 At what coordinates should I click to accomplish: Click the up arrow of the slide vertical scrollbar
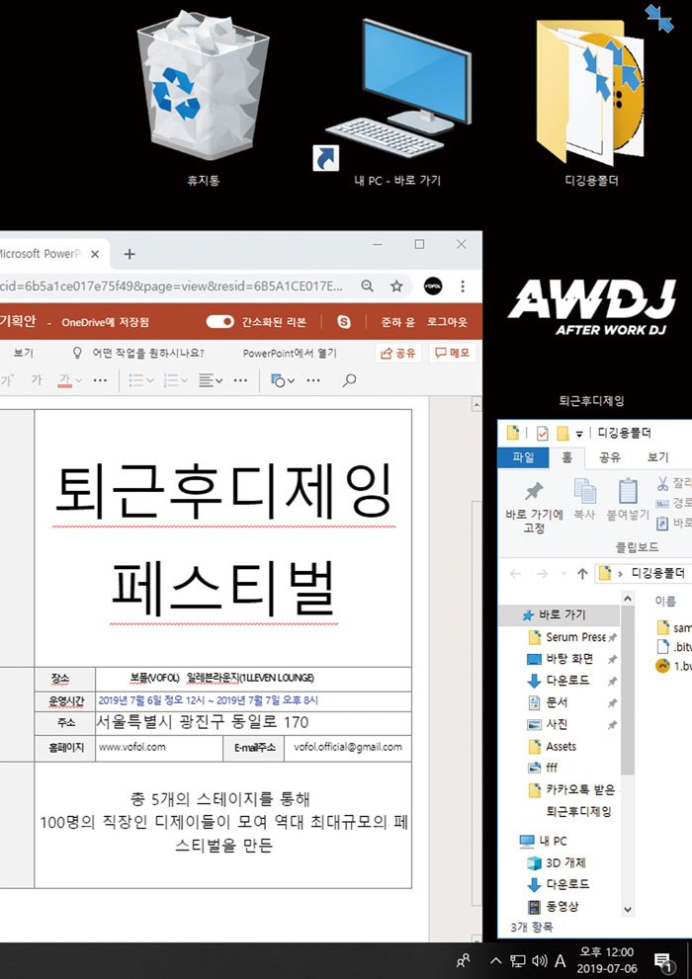tap(476, 405)
